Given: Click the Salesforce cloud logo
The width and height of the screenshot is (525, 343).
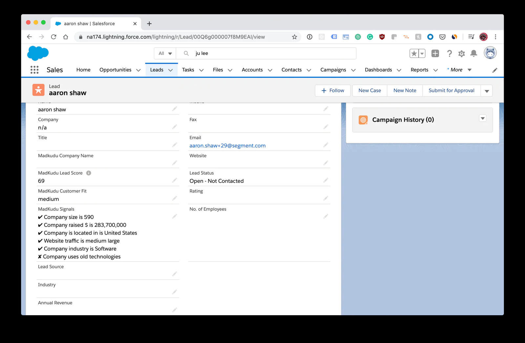Looking at the screenshot, I should click(38, 53).
